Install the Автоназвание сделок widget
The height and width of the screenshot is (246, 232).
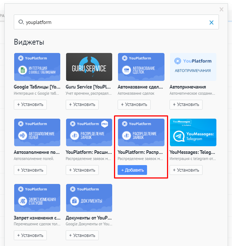point(134,104)
